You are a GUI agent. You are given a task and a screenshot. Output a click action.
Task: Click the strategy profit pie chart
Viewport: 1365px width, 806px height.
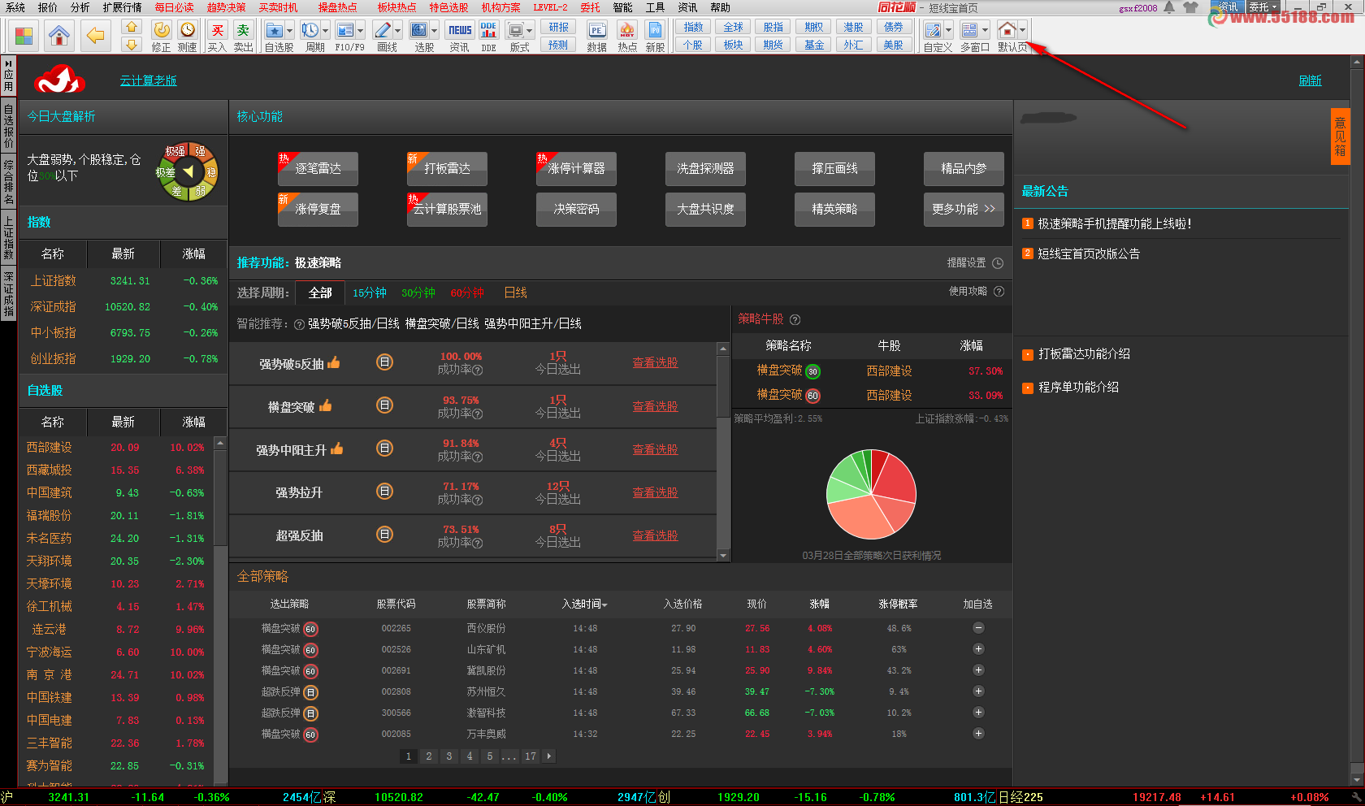[871, 494]
